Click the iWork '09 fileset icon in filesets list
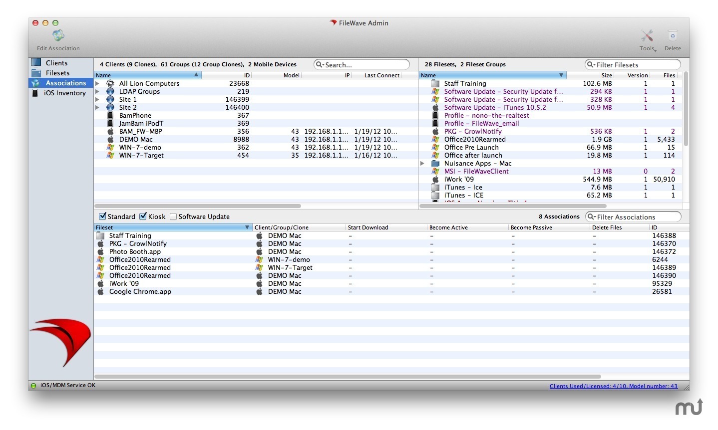The image size is (718, 430). point(435,179)
